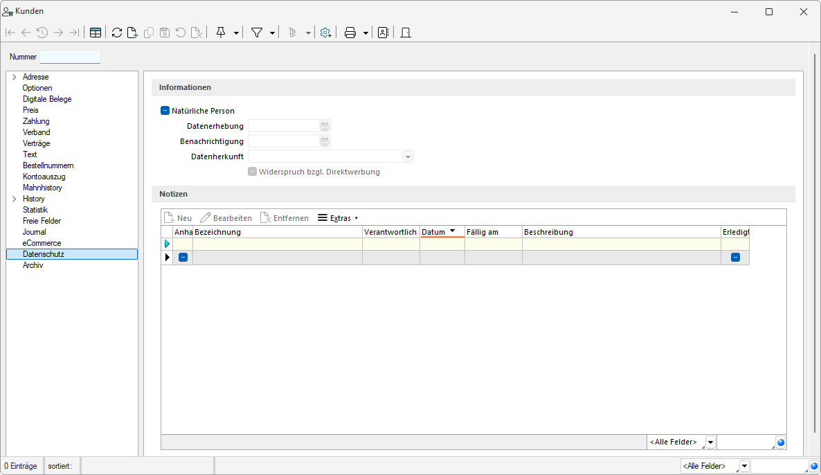This screenshot has height=475, width=821.
Task: Toggle the Erledigt checkbox in notes row
Action: click(736, 257)
